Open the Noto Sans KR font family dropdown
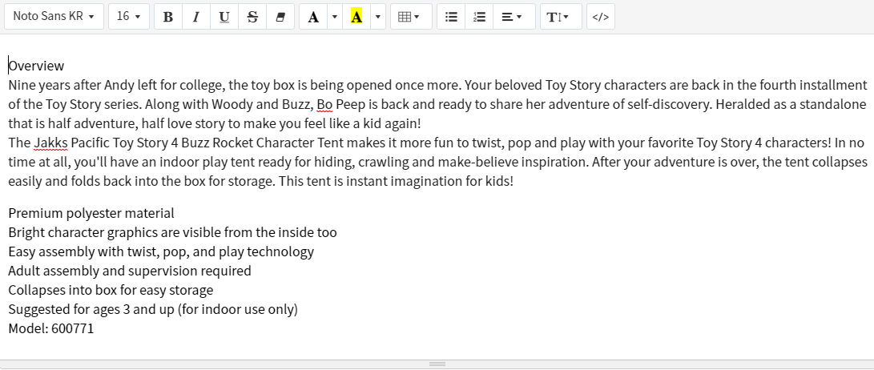The height and width of the screenshot is (370, 874). pyautogui.click(x=54, y=16)
